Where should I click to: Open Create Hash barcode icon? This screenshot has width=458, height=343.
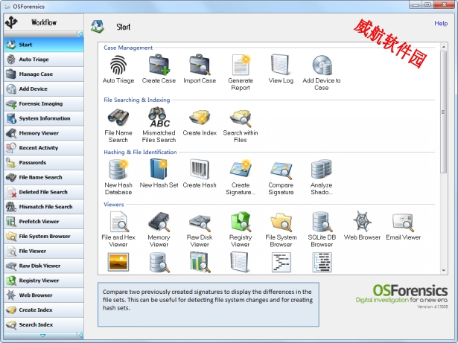pos(200,170)
